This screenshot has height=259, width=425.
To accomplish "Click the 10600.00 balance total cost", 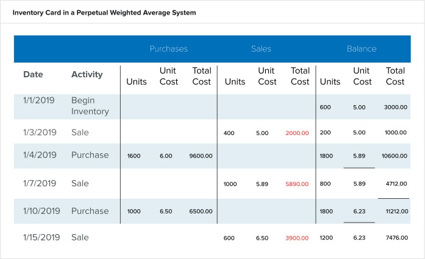I will pyautogui.click(x=394, y=156).
